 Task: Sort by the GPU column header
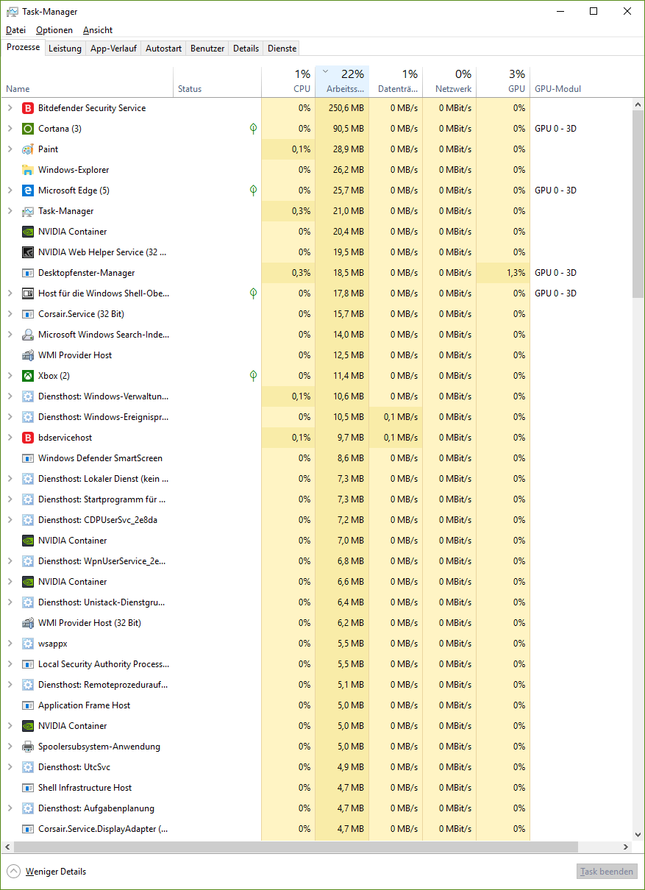pos(503,82)
